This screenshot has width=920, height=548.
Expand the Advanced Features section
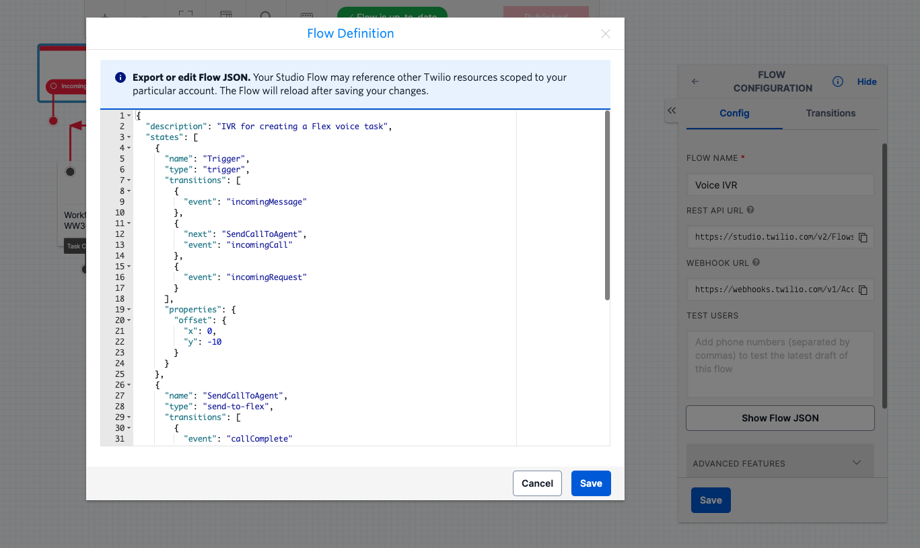pos(780,463)
